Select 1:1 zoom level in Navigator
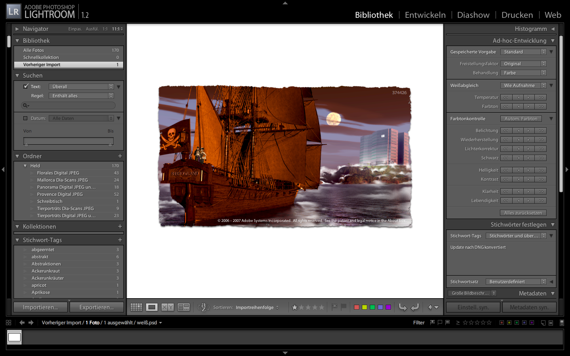The height and width of the screenshot is (356, 570). coord(105,29)
